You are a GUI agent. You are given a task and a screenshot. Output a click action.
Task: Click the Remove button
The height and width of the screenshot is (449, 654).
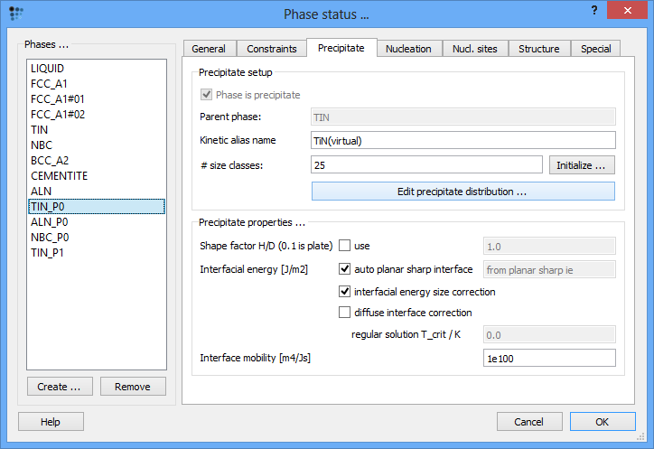(133, 387)
